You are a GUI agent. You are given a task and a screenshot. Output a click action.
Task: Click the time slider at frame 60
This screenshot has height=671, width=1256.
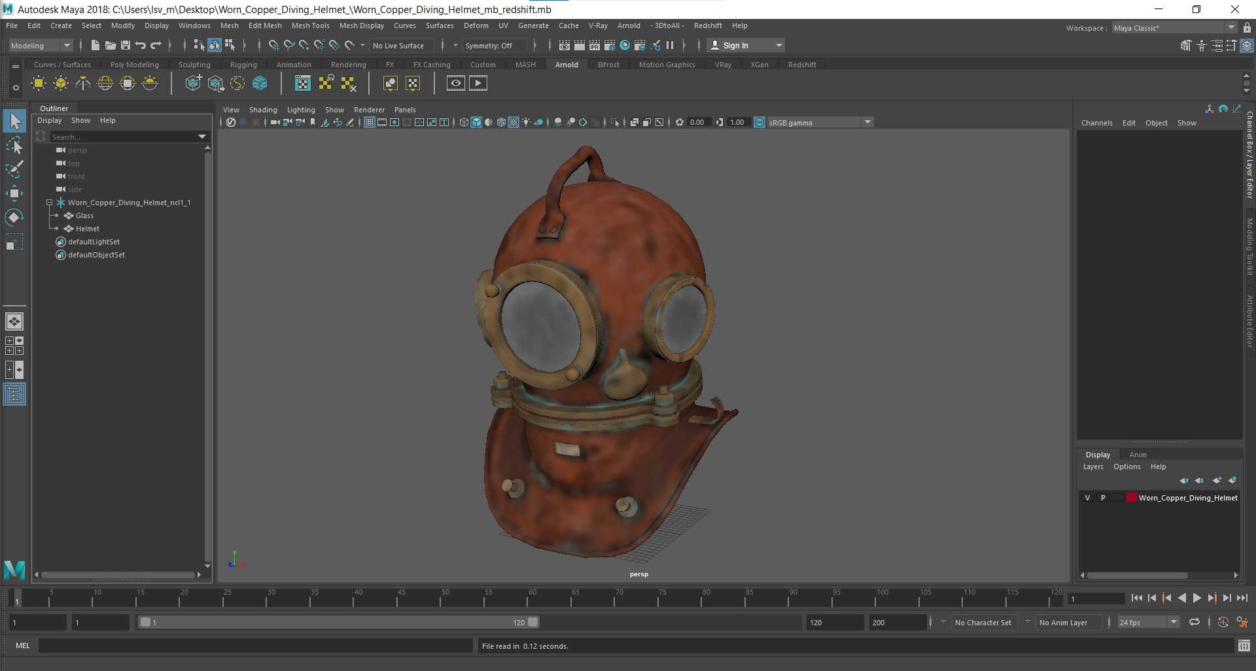[531, 597]
